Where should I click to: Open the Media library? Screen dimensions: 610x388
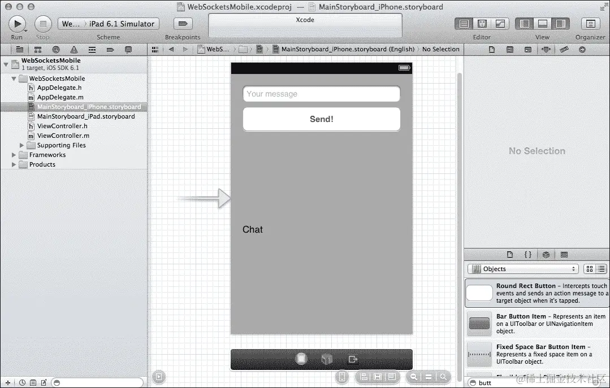564,254
